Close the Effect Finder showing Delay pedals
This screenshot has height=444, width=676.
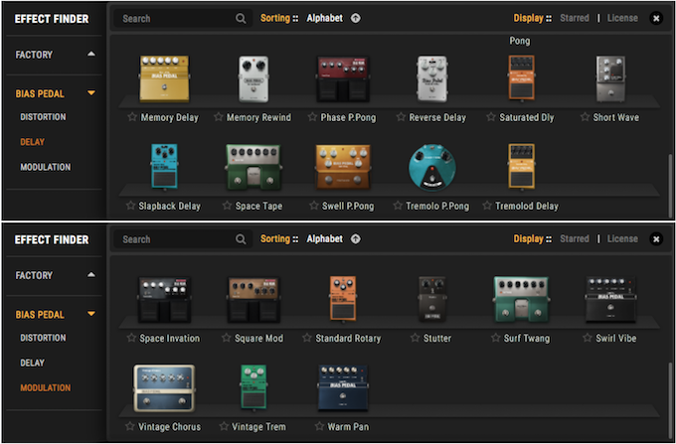point(656,19)
